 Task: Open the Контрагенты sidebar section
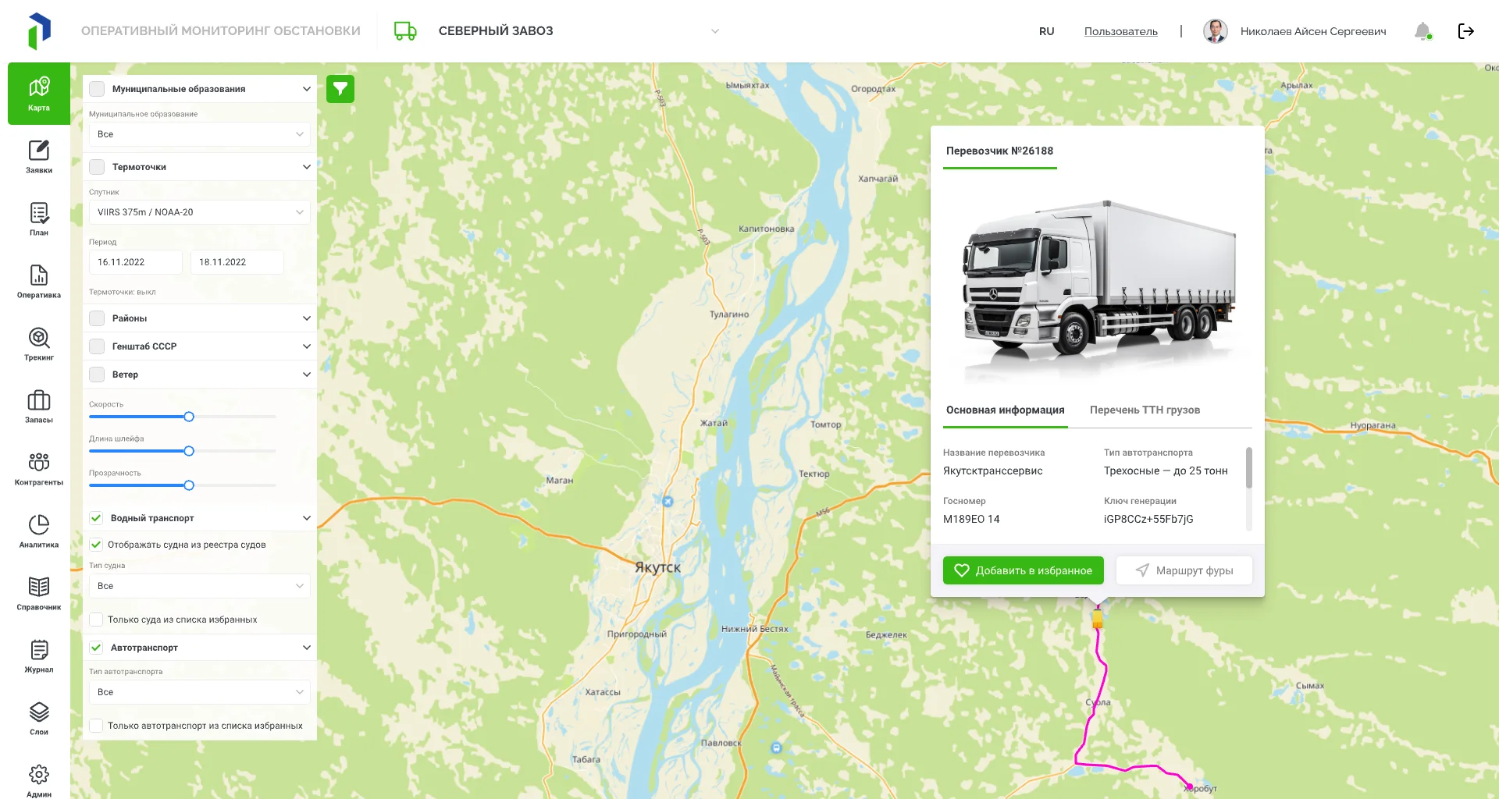point(39,468)
